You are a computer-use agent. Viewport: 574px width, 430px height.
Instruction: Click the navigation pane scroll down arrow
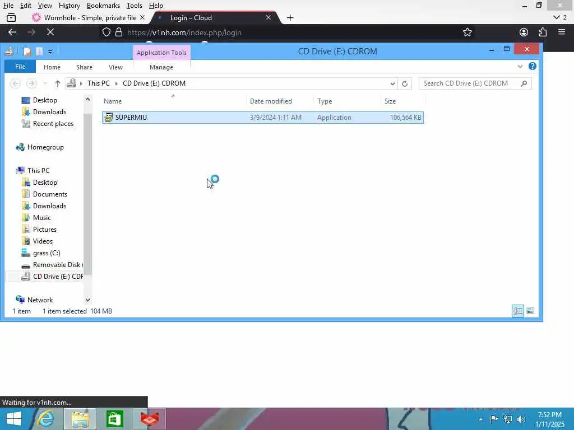(87, 300)
